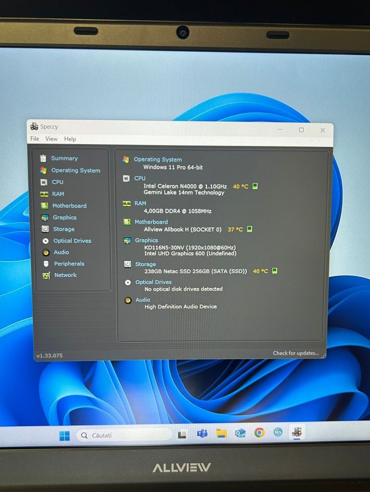The height and width of the screenshot is (492, 370).
Task: Click the Speccy title bar app icon
Action: [34, 126]
